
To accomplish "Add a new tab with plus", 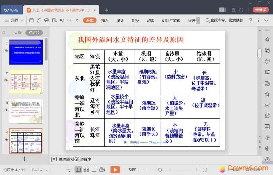I will (x=106, y=10).
